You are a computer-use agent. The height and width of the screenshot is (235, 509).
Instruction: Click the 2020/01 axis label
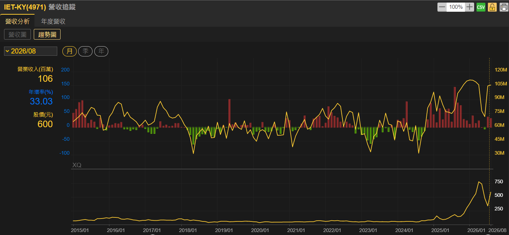click(x=260, y=230)
